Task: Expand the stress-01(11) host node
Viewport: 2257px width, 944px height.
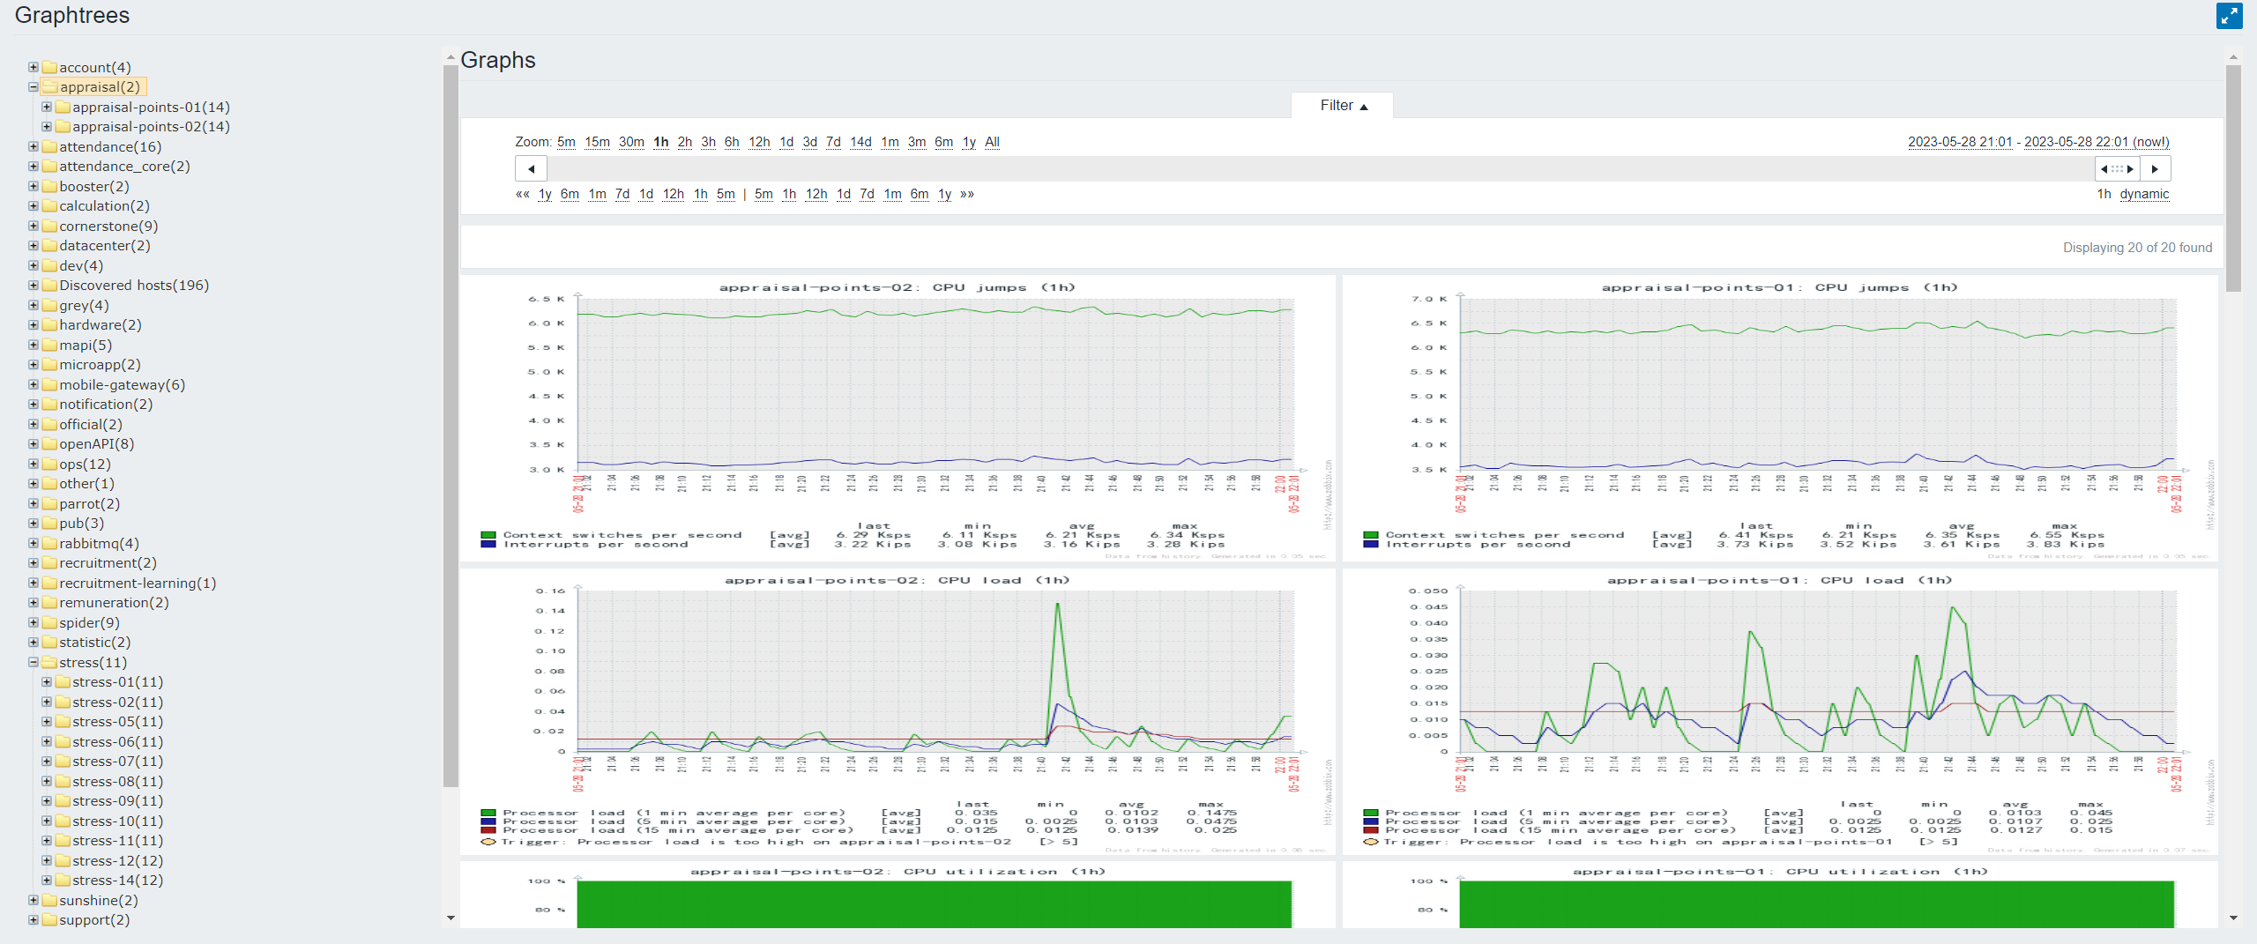Action: [x=47, y=681]
